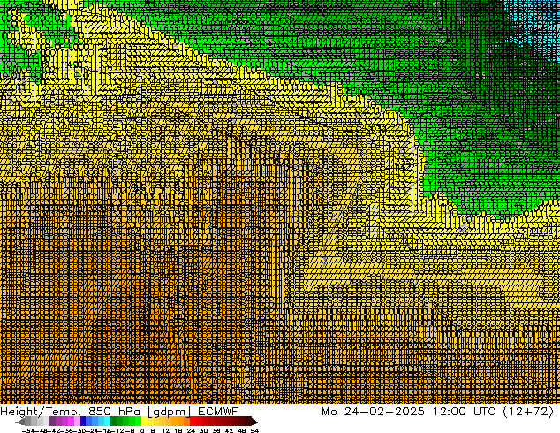560x433 pixels.
Task: Click the bright red legend swatch above 24
Action: coord(193,421)
